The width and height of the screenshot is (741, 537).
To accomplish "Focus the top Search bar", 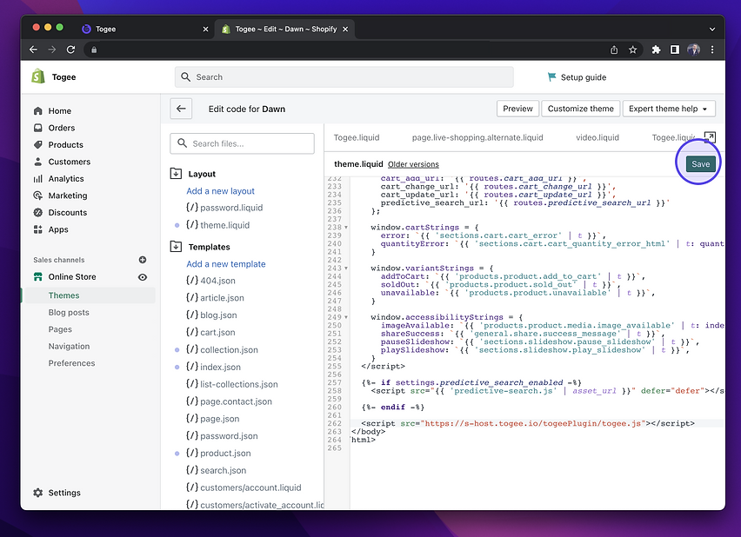I will click(x=344, y=77).
